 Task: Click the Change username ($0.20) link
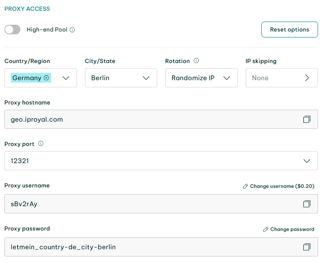pyautogui.click(x=282, y=186)
